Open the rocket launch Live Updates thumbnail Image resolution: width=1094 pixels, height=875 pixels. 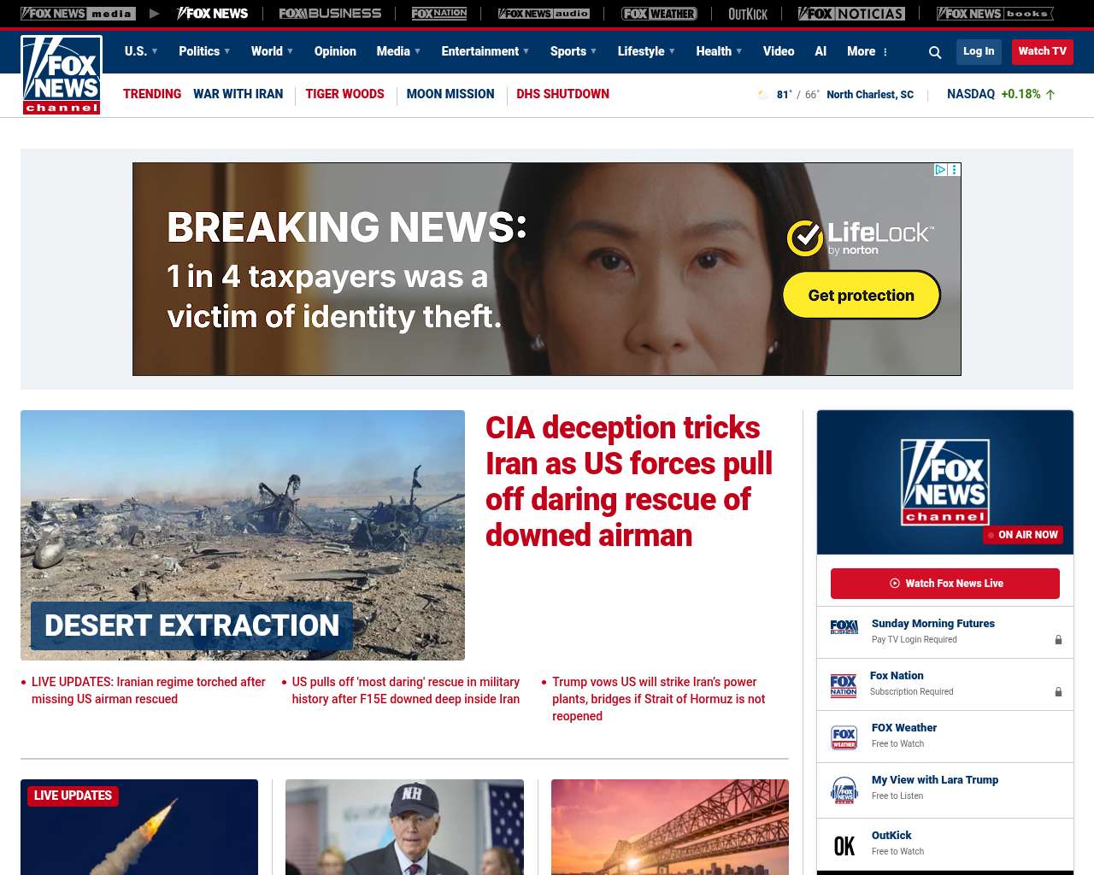pos(139,827)
